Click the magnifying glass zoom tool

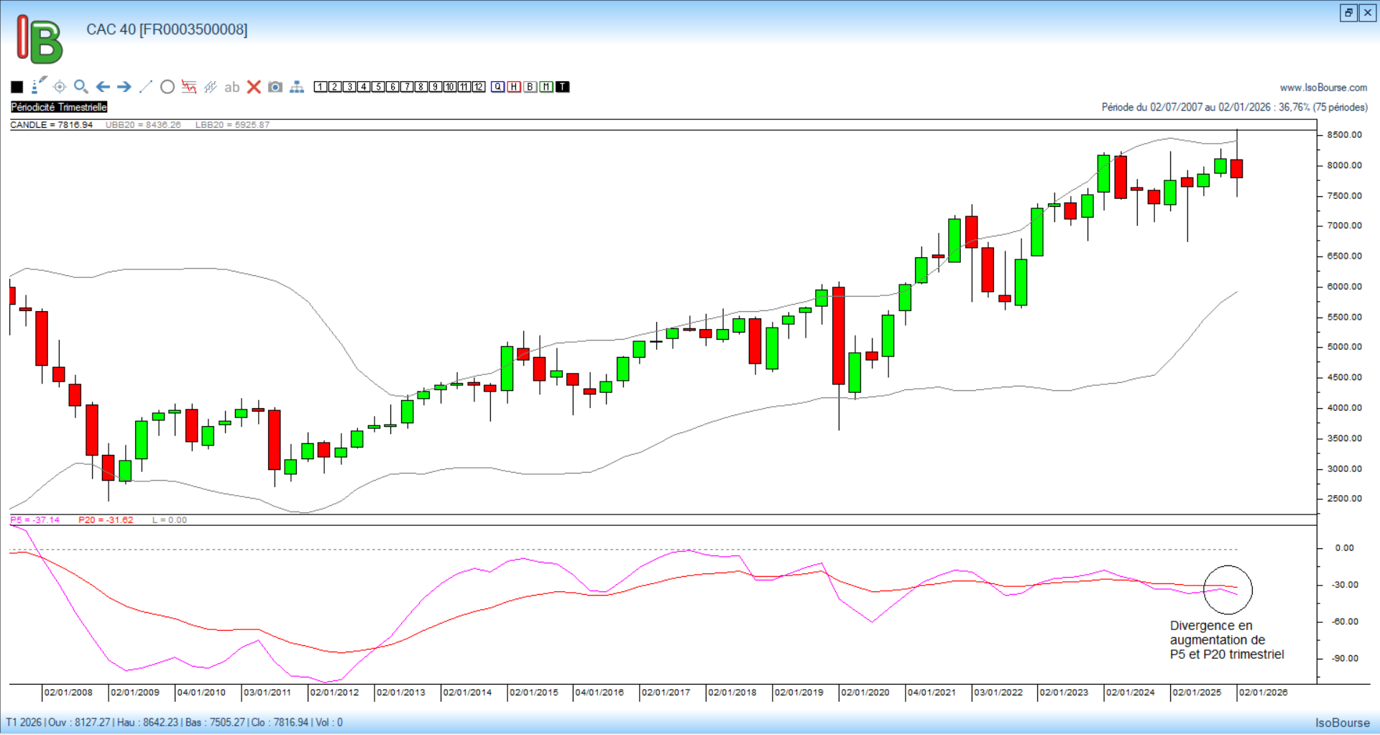pyautogui.click(x=81, y=87)
